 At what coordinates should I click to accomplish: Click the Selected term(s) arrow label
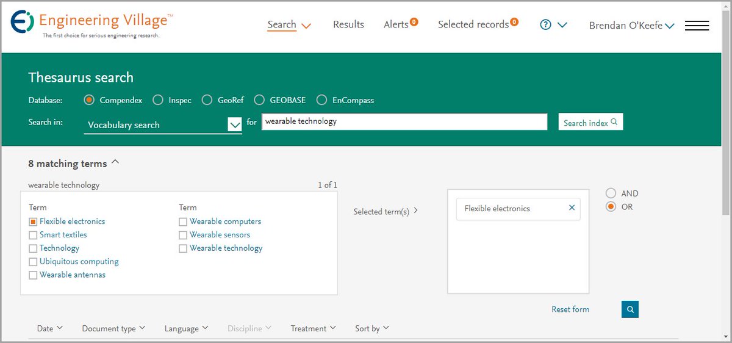pyautogui.click(x=386, y=211)
